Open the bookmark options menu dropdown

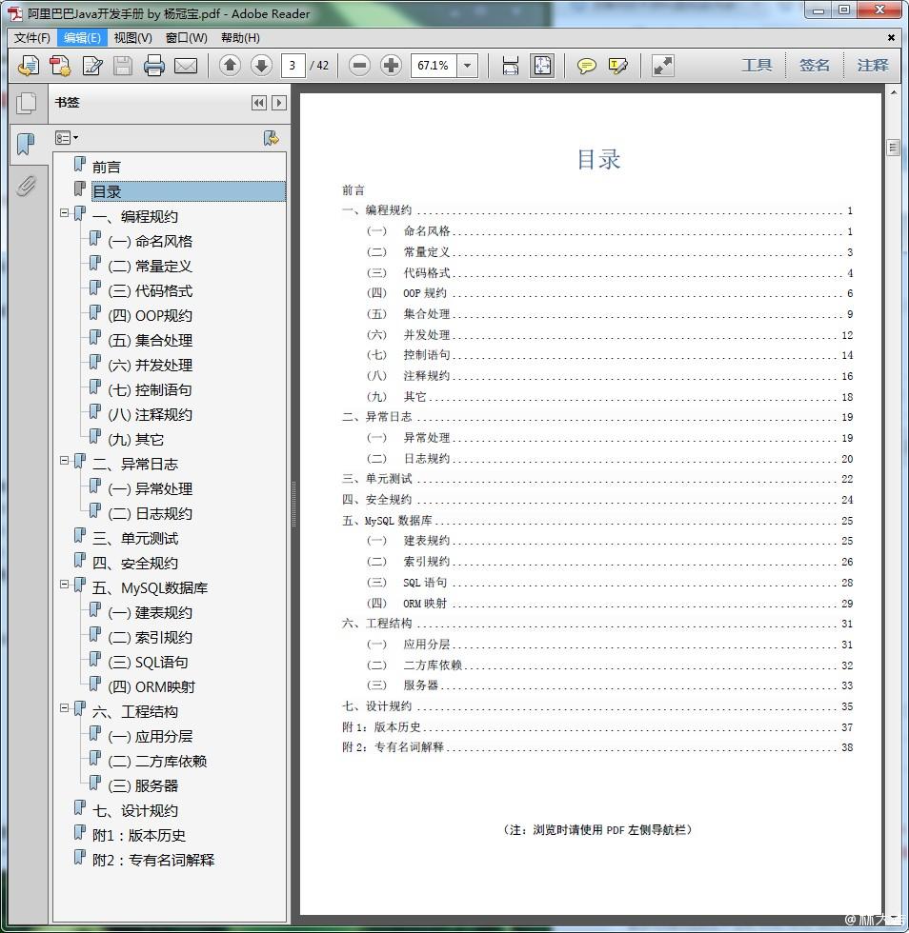(67, 138)
